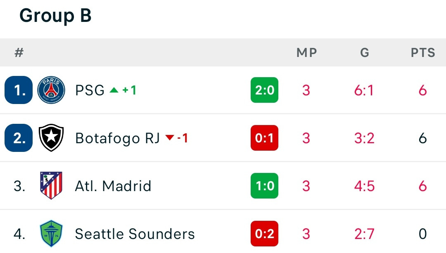Tap the blue rank 1 badge
Image resolution: width=446 pixels, height=253 pixels.
point(19,90)
